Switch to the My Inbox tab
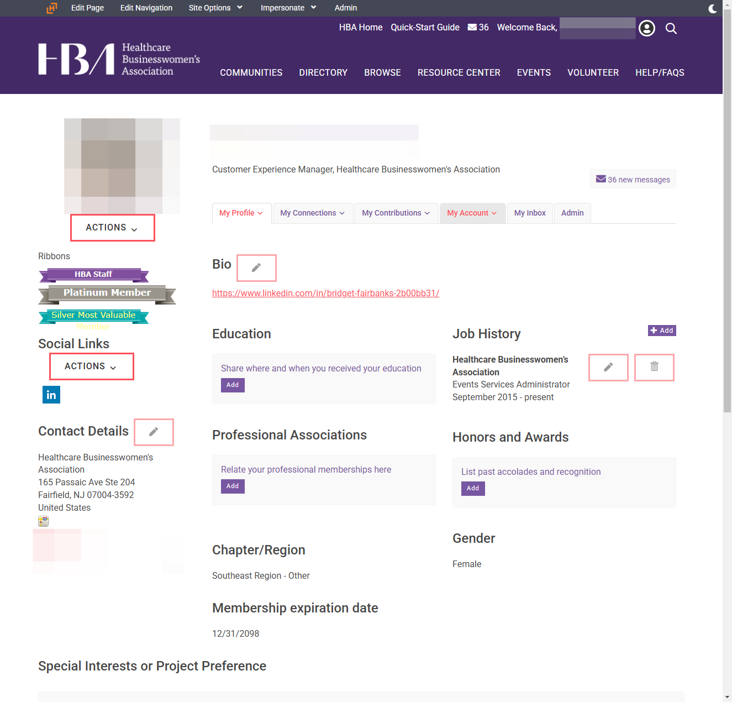 (x=530, y=213)
